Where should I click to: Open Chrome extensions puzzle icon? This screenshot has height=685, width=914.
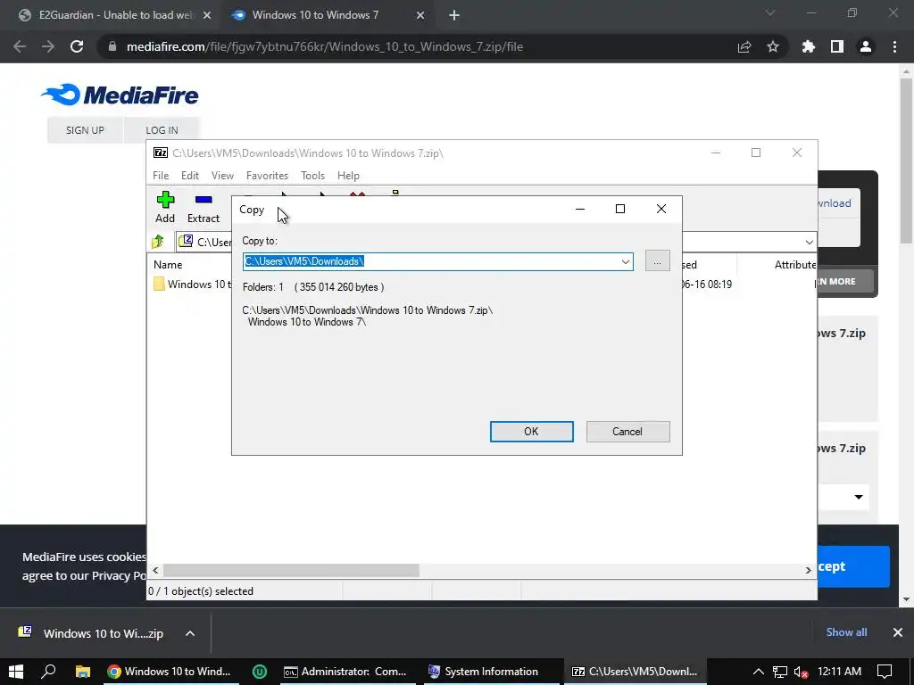[x=809, y=46]
